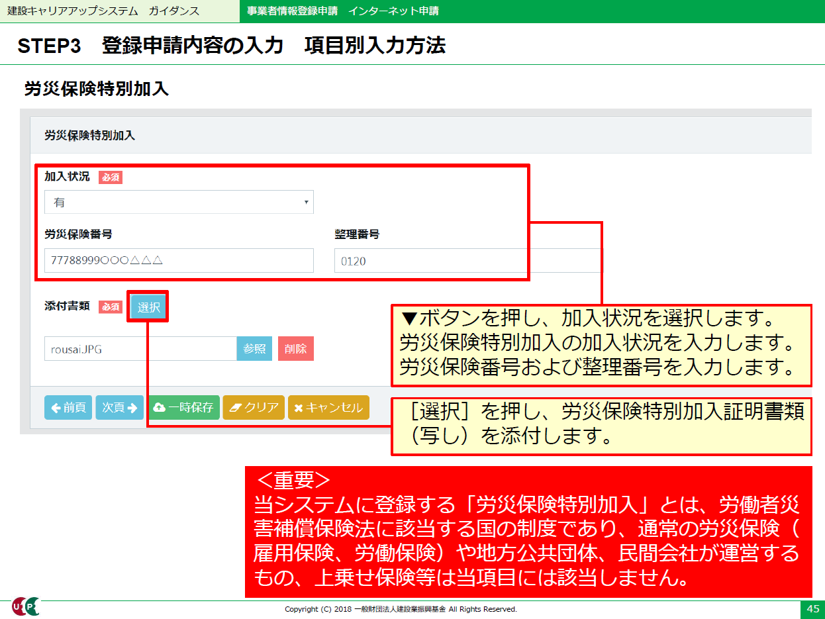Click the 労災保険番号 input field

(179, 261)
